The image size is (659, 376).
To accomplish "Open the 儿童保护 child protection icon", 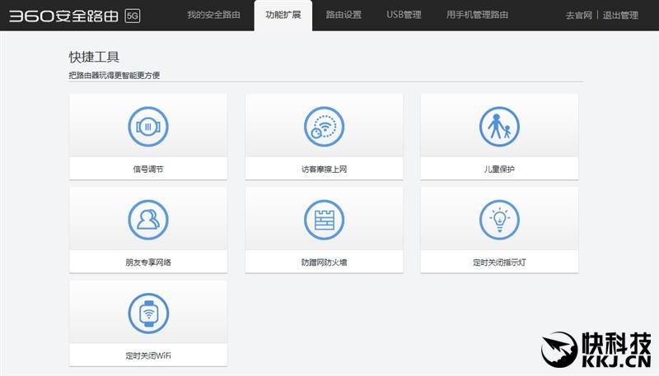I will pyautogui.click(x=499, y=127).
